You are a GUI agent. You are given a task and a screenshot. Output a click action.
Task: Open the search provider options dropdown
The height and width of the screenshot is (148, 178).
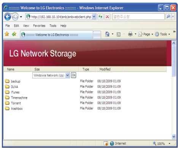pos(173,17)
